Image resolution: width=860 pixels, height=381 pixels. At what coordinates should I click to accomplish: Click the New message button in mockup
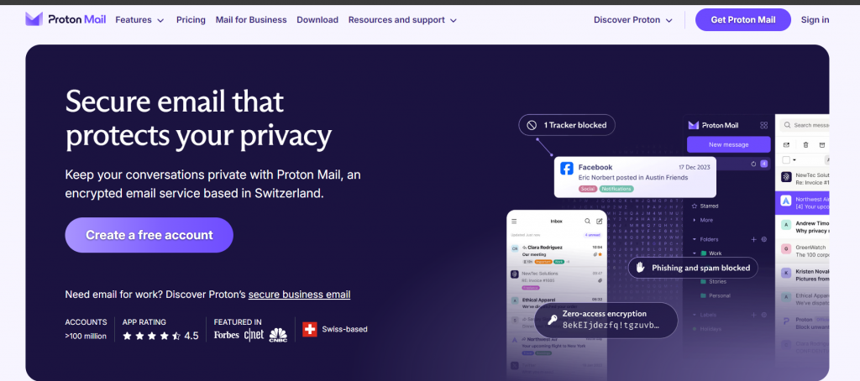727,144
